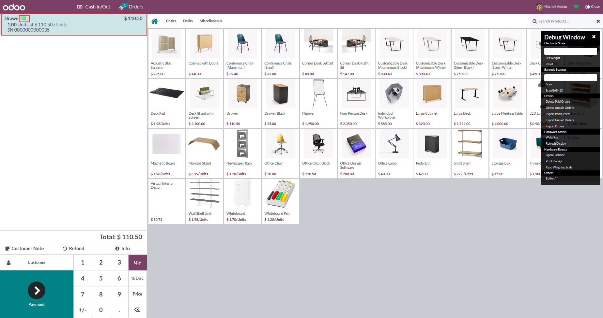The width and height of the screenshot is (603, 318).
Task: Proceed to Payment
Action: (37, 294)
